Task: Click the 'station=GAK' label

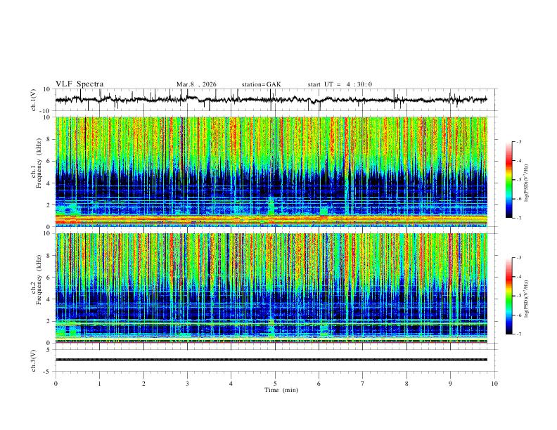Action: (x=261, y=84)
